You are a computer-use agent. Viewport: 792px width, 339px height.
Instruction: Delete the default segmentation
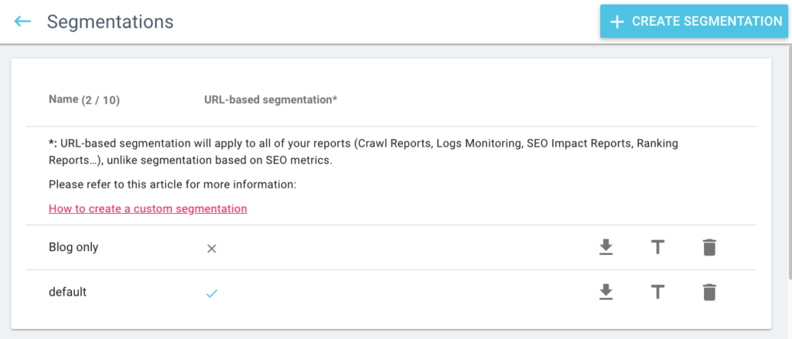709,292
